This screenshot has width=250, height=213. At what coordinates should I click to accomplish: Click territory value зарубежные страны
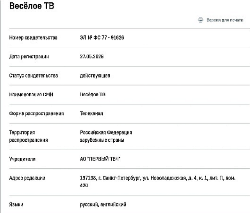[x=102, y=140]
